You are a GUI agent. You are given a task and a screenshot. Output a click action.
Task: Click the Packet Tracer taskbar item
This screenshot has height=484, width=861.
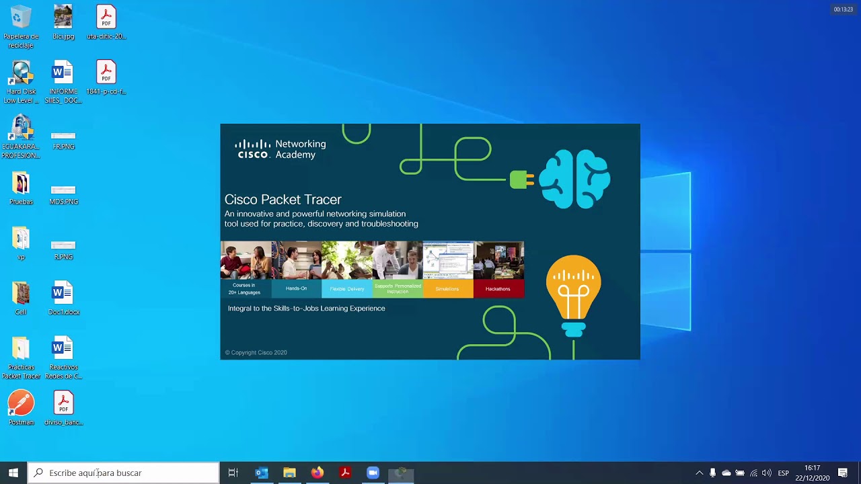[400, 473]
